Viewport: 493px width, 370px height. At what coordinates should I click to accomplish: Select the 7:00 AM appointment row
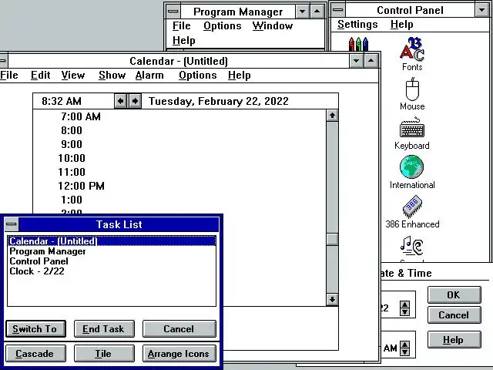point(179,116)
